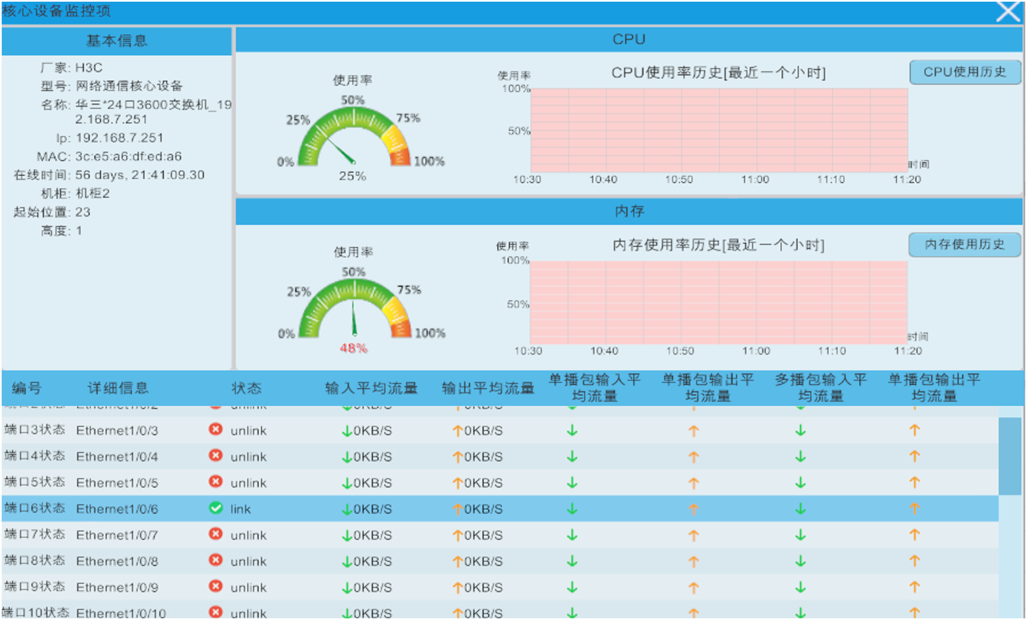Click the red unlink icon for Ethernet1/0/10
The height and width of the screenshot is (620, 1027).
(x=215, y=612)
